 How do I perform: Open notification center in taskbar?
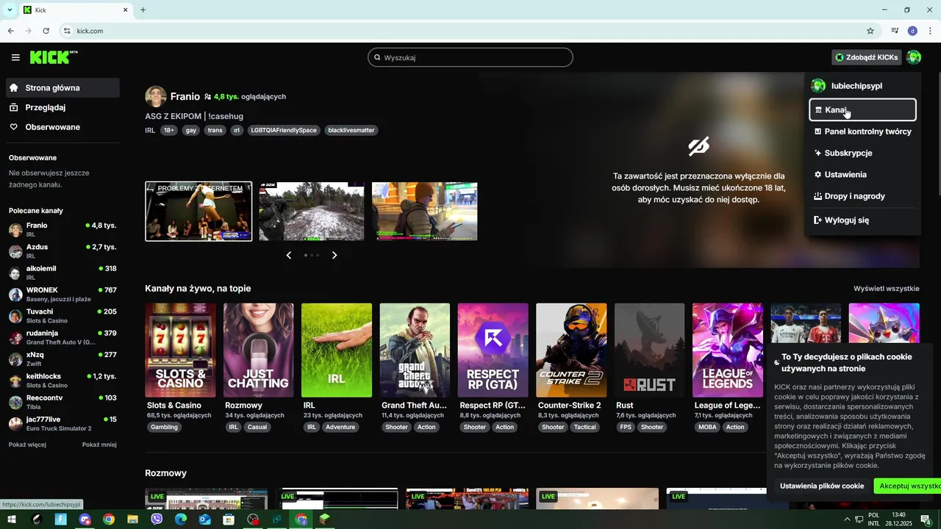pyautogui.click(x=926, y=519)
